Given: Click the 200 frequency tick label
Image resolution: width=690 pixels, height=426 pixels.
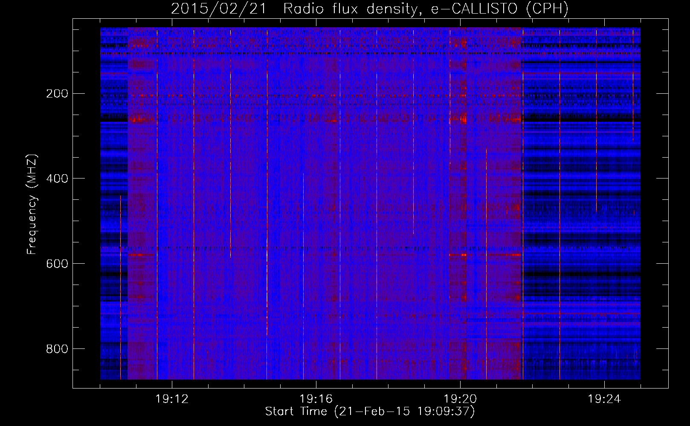Looking at the screenshot, I should coord(57,94).
